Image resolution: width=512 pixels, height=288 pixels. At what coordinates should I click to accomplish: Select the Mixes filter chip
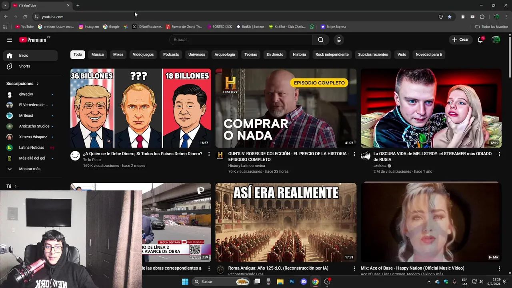tap(118, 54)
